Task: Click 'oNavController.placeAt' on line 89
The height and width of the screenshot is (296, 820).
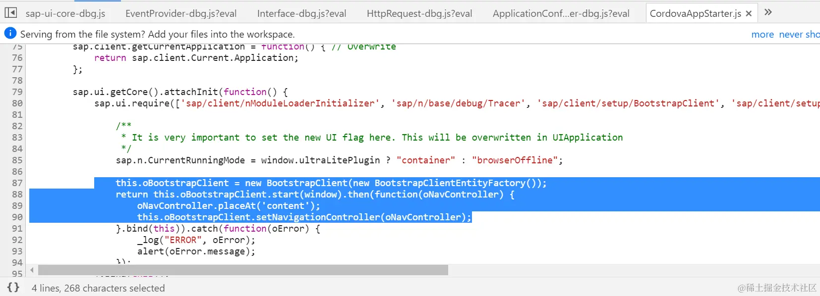Action: pos(197,205)
